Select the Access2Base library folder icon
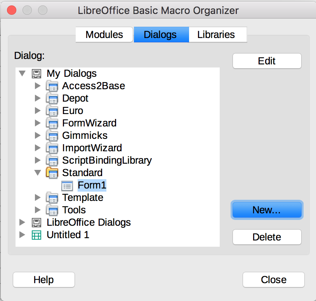 52,86
